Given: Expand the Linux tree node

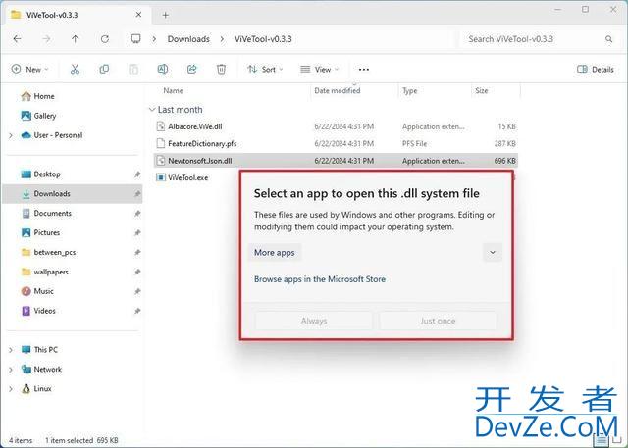Looking at the screenshot, I should coord(11,389).
